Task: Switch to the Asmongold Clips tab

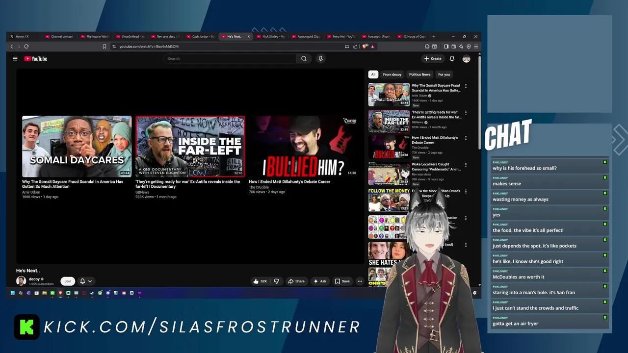Action: point(306,36)
